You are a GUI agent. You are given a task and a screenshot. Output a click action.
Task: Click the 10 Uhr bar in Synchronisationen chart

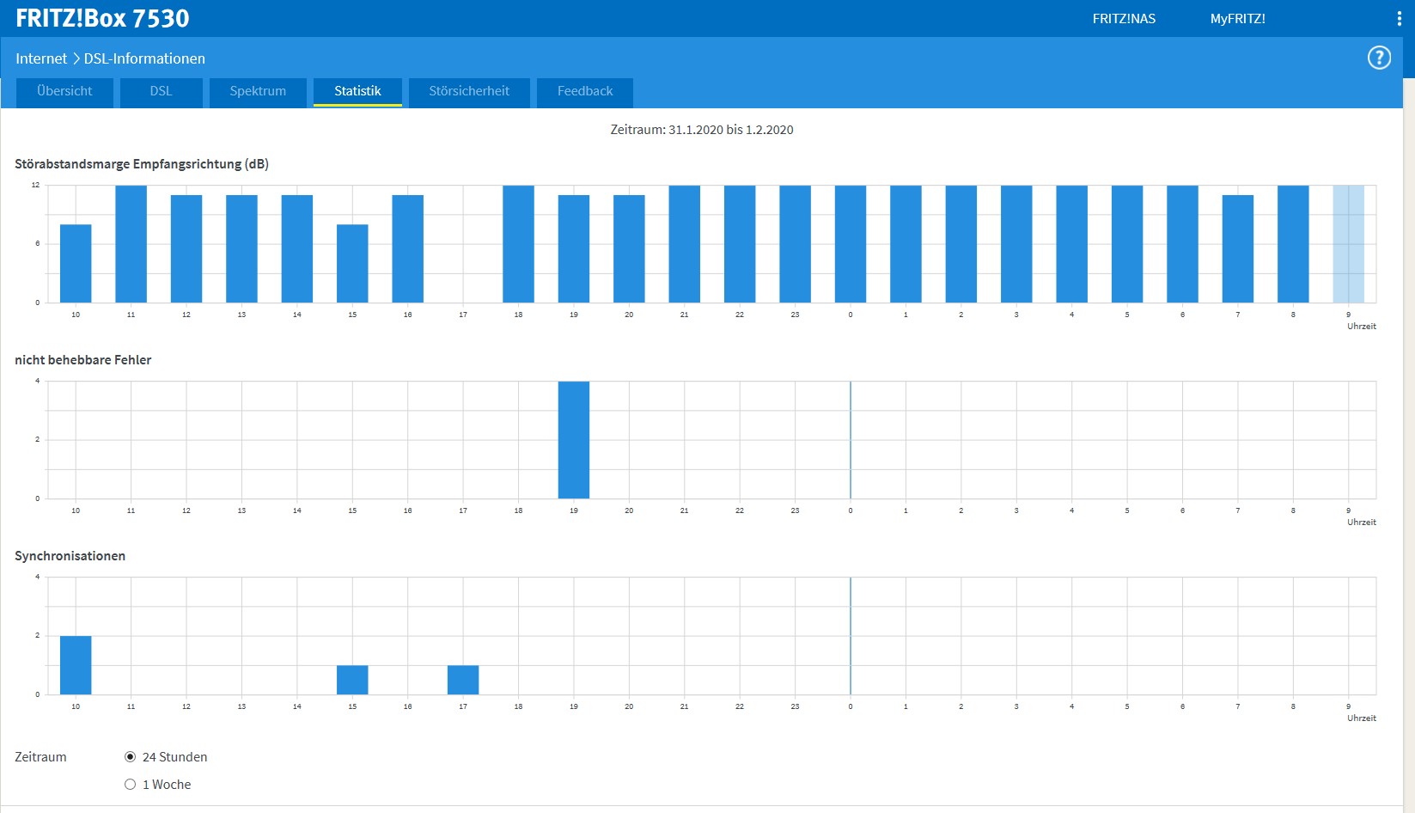point(76,665)
